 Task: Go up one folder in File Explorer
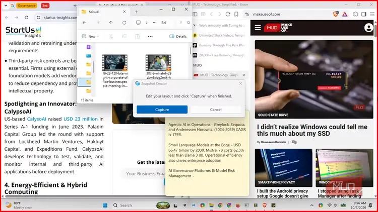tap(111, 23)
